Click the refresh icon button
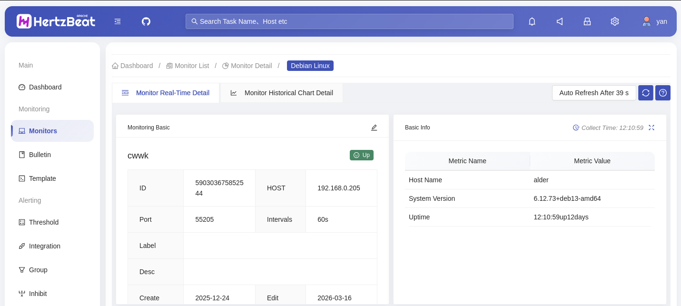The height and width of the screenshot is (306, 681). (x=646, y=93)
